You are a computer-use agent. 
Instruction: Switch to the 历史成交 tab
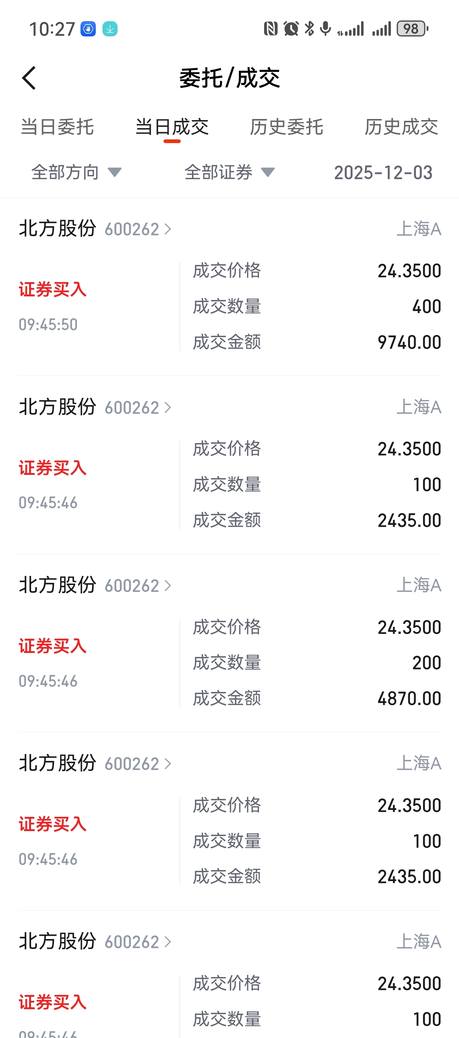[x=401, y=127]
